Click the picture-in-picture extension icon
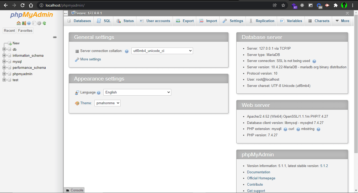Screen dimensions: 358x193 click(311, 5)
